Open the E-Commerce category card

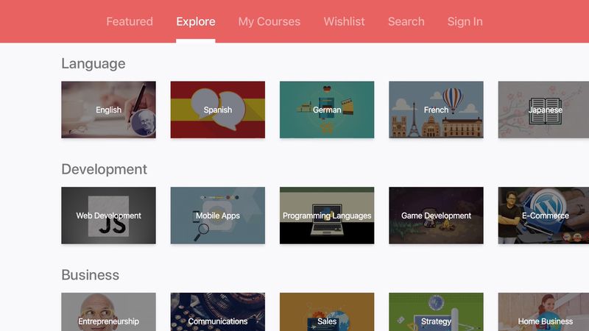click(x=543, y=216)
